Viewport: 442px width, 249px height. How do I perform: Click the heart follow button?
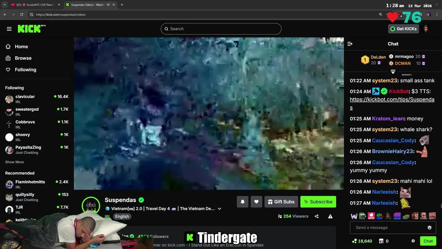(x=256, y=202)
